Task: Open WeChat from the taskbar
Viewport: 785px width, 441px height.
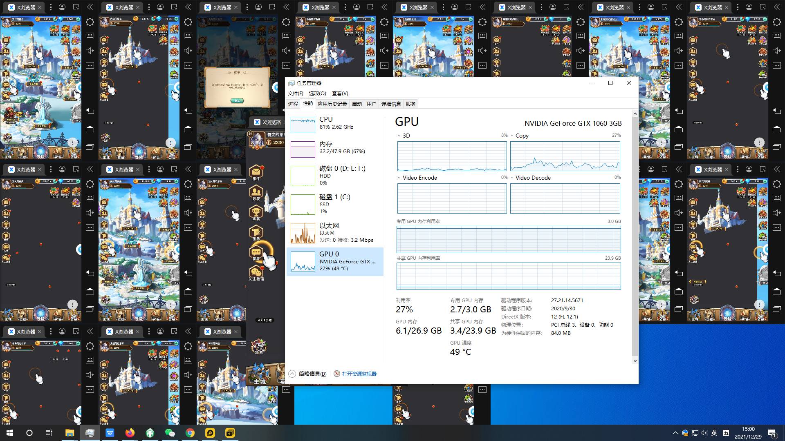Action: tap(170, 433)
